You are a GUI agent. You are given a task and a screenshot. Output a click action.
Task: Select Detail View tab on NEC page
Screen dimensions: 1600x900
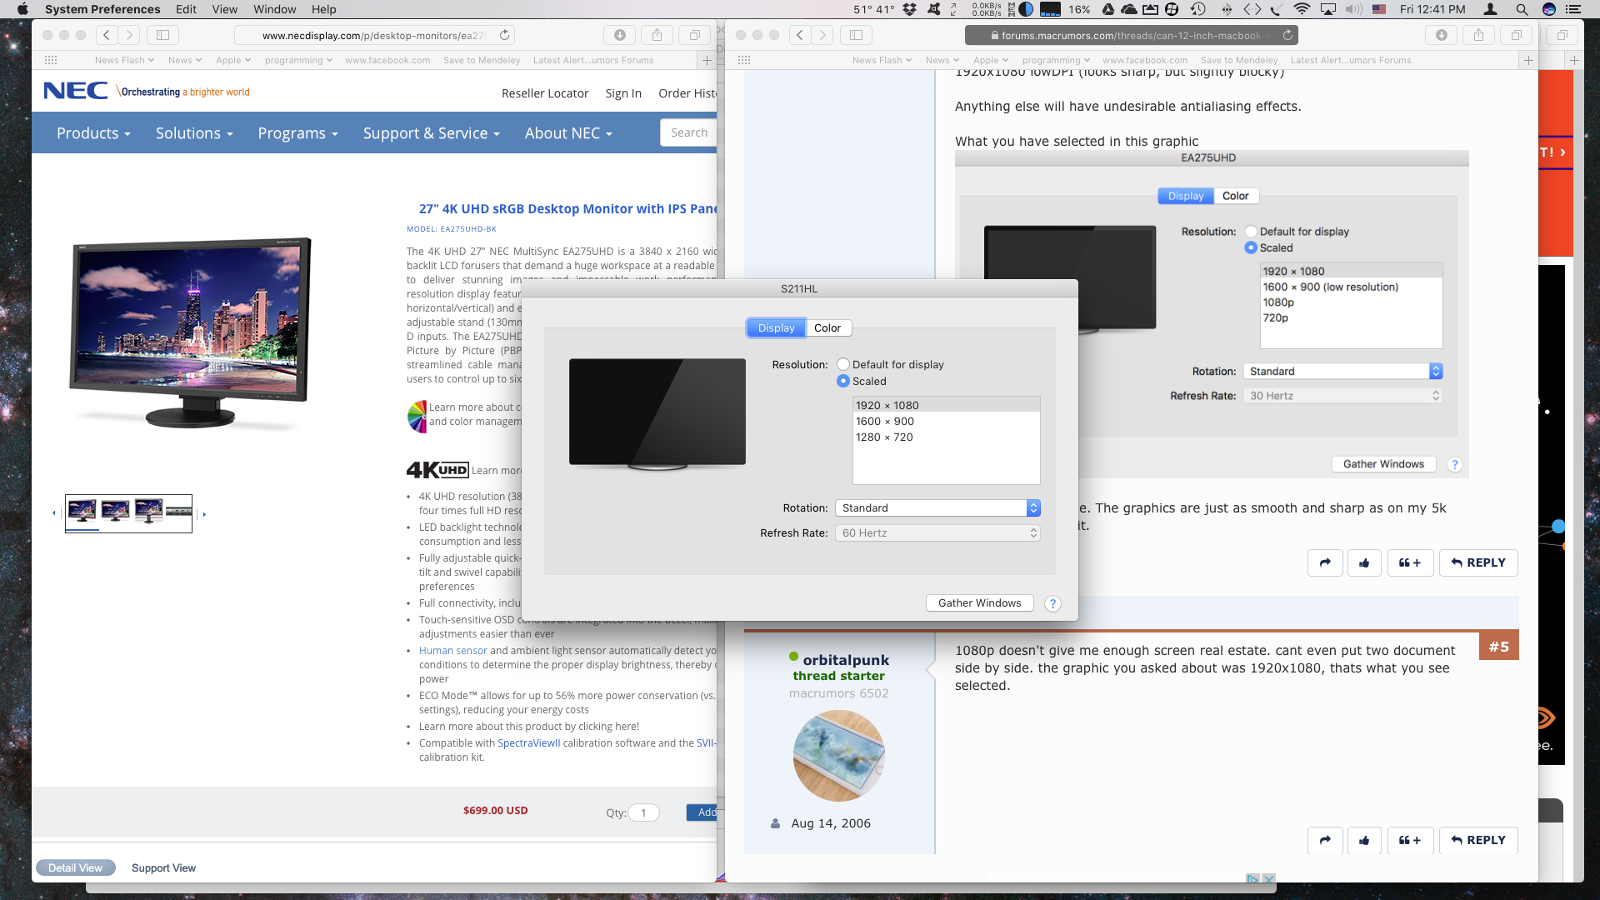75,867
